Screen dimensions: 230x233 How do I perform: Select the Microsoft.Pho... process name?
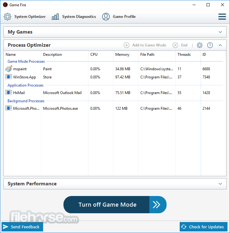click(26, 108)
